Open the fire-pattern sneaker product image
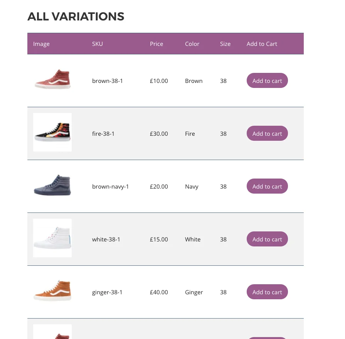The image size is (345, 339). (52, 132)
